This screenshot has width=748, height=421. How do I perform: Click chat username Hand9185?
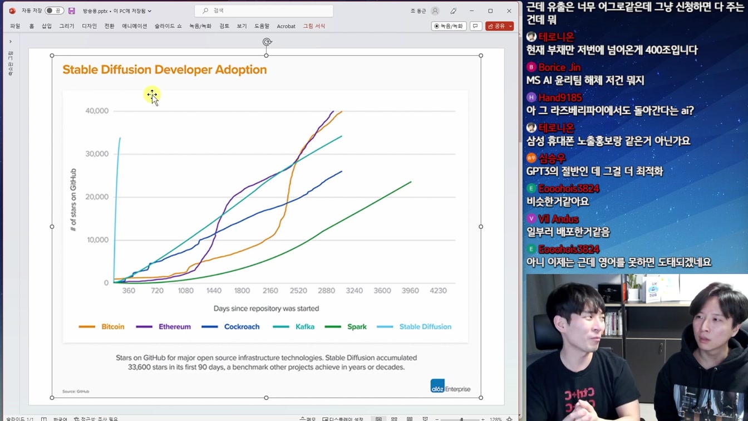point(560,97)
